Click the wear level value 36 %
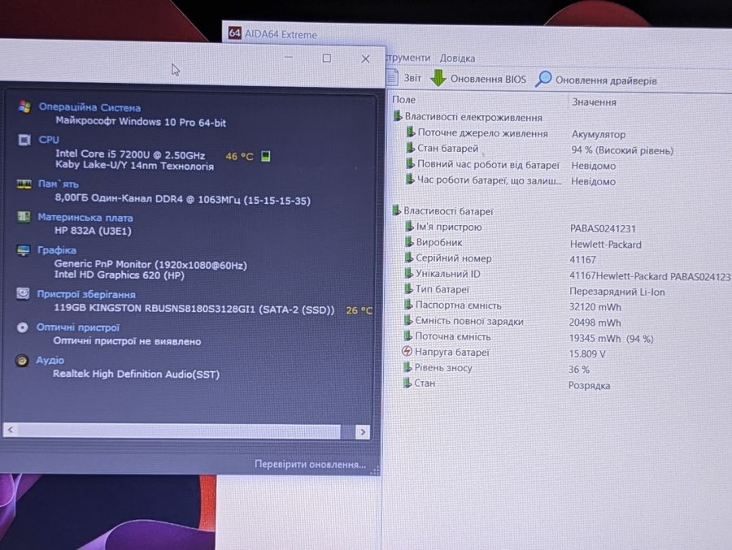 point(579,370)
